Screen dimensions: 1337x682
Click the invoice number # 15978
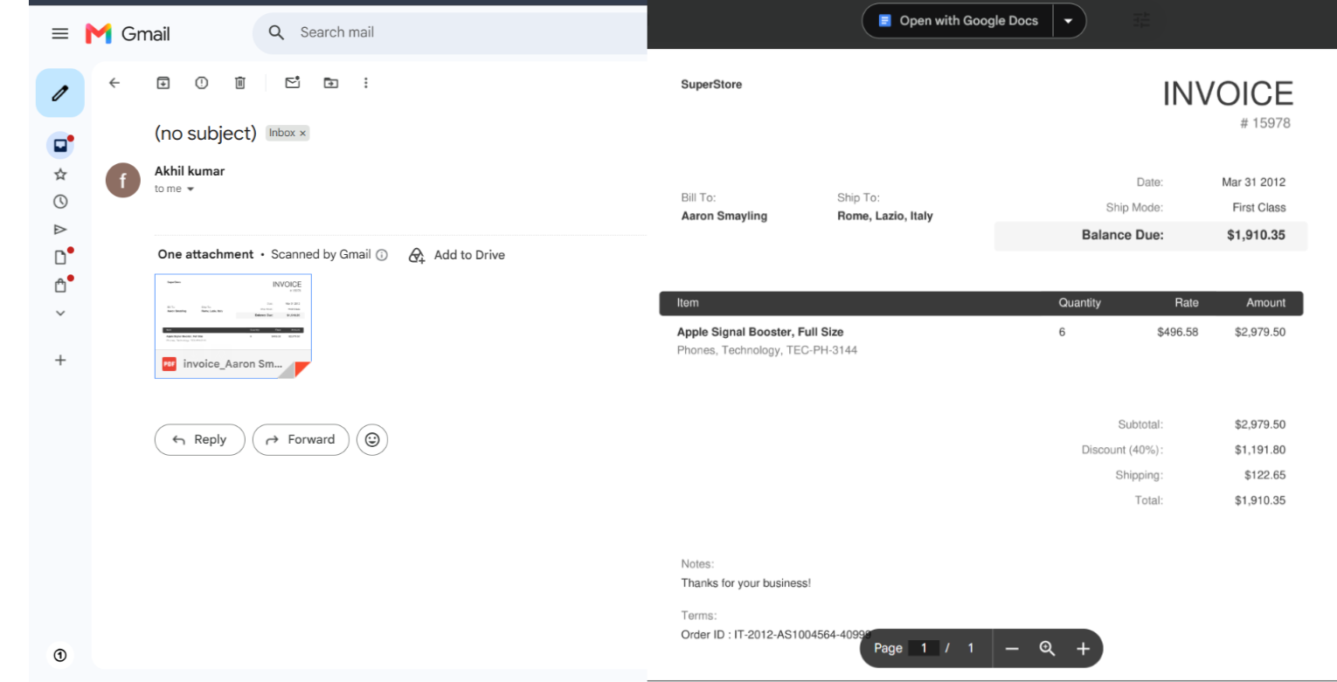1264,123
